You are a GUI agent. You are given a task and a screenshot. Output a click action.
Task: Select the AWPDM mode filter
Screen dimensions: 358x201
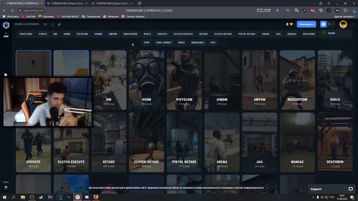[113, 34]
